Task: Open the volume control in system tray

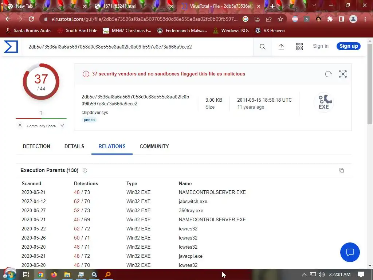Action: tap(321, 275)
